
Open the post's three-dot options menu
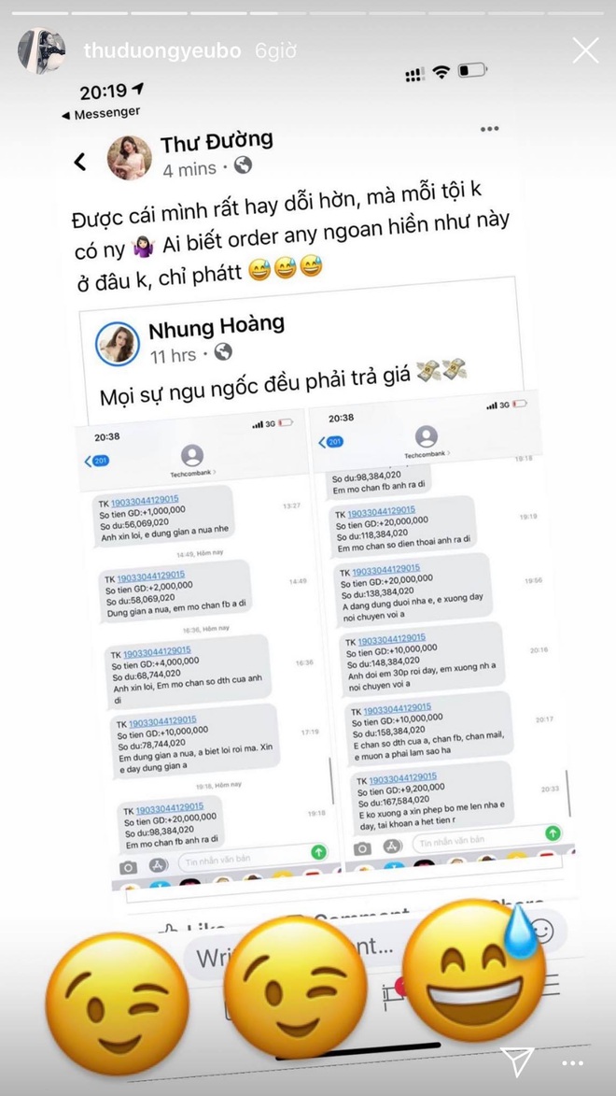[490, 129]
